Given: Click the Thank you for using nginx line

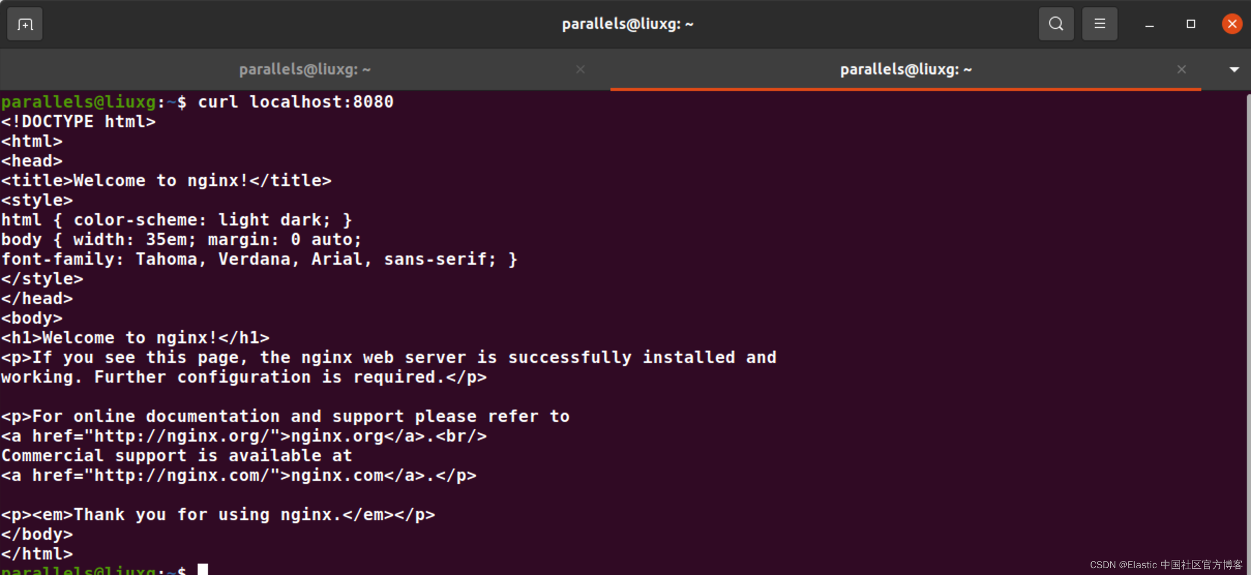Looking at the screenshot, I should tap(218, 515).
